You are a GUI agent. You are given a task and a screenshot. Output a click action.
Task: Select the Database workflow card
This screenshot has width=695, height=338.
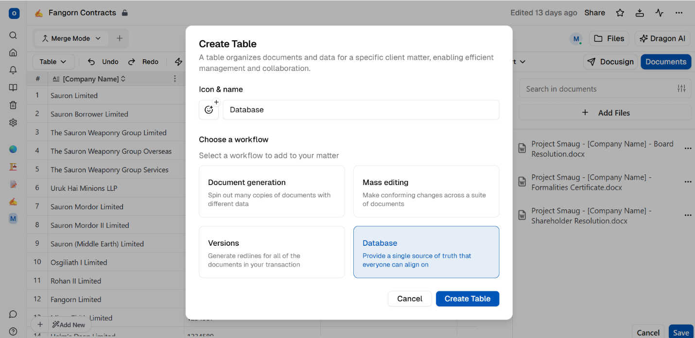(x=426, y=252)
